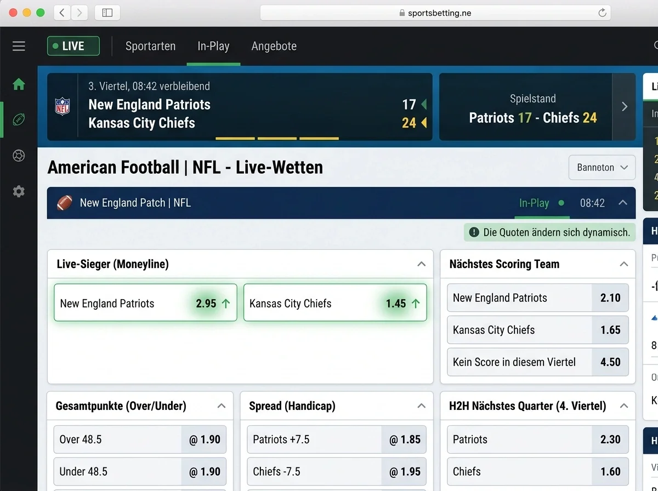Open settings gear in sidebar
This screenshot has height=491, width=658.
click(x=19, y=191)
